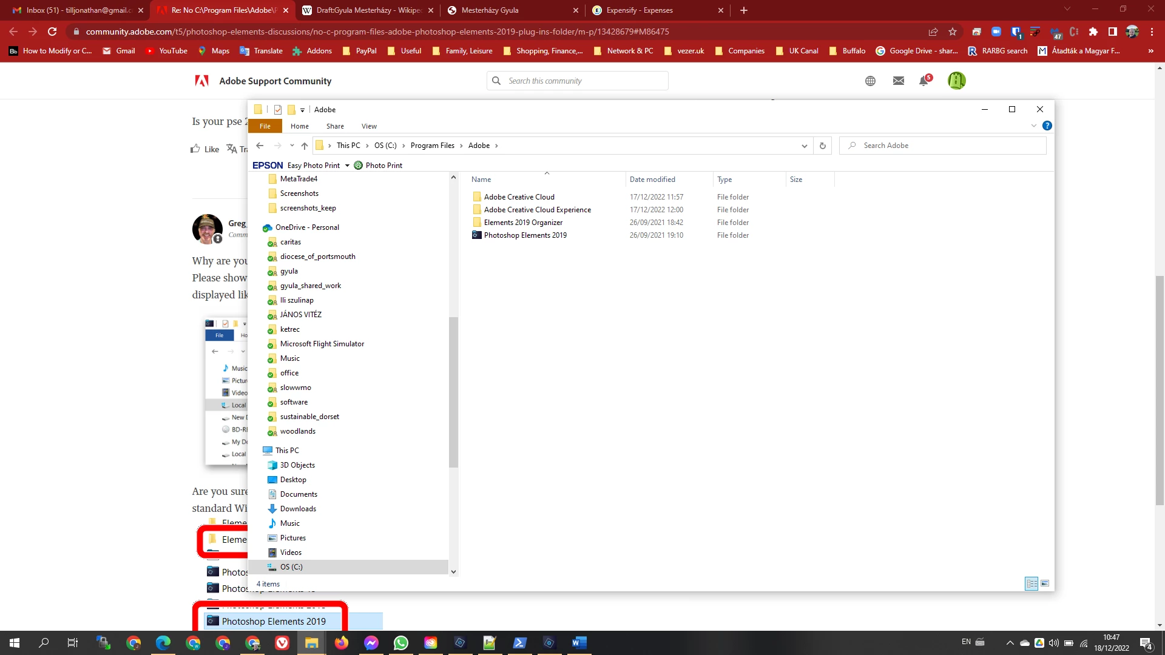Click the language globe icon
This screenshot has width=1165, height=655.
[870, 81]
